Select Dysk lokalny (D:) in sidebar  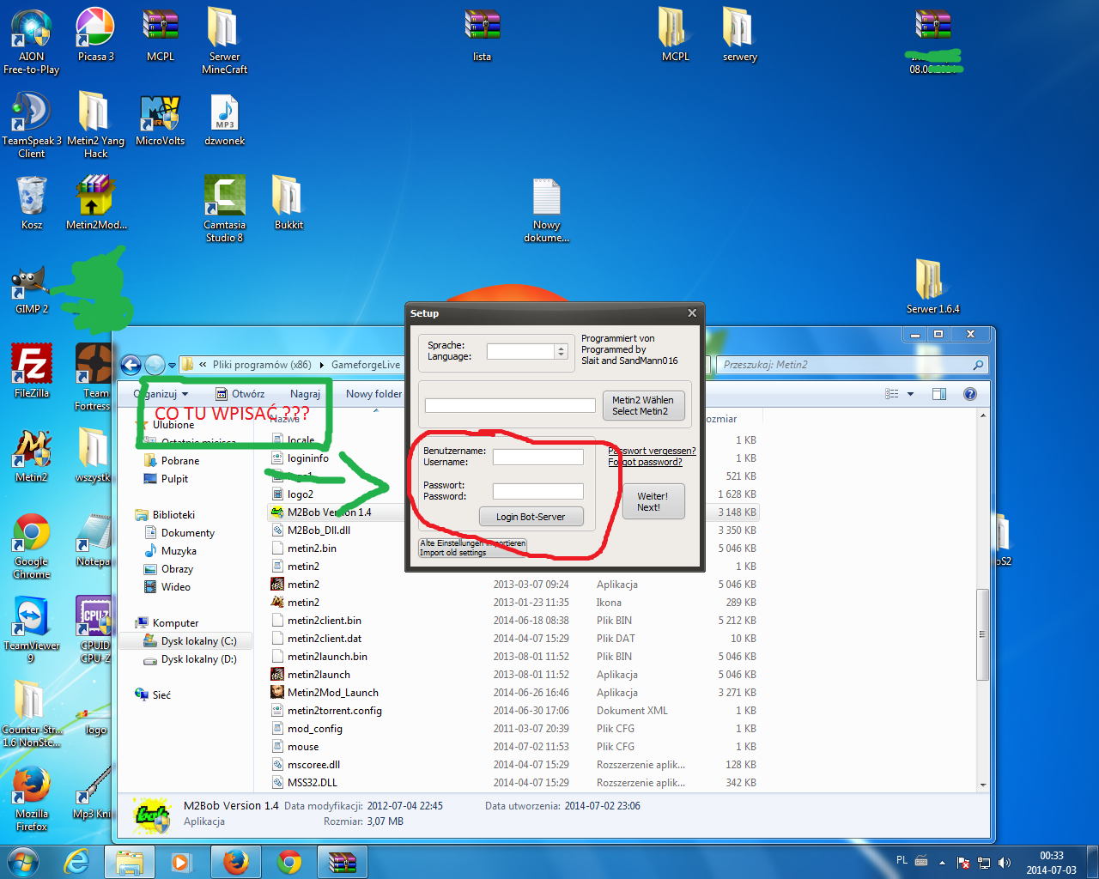click(x=198, y=659)
